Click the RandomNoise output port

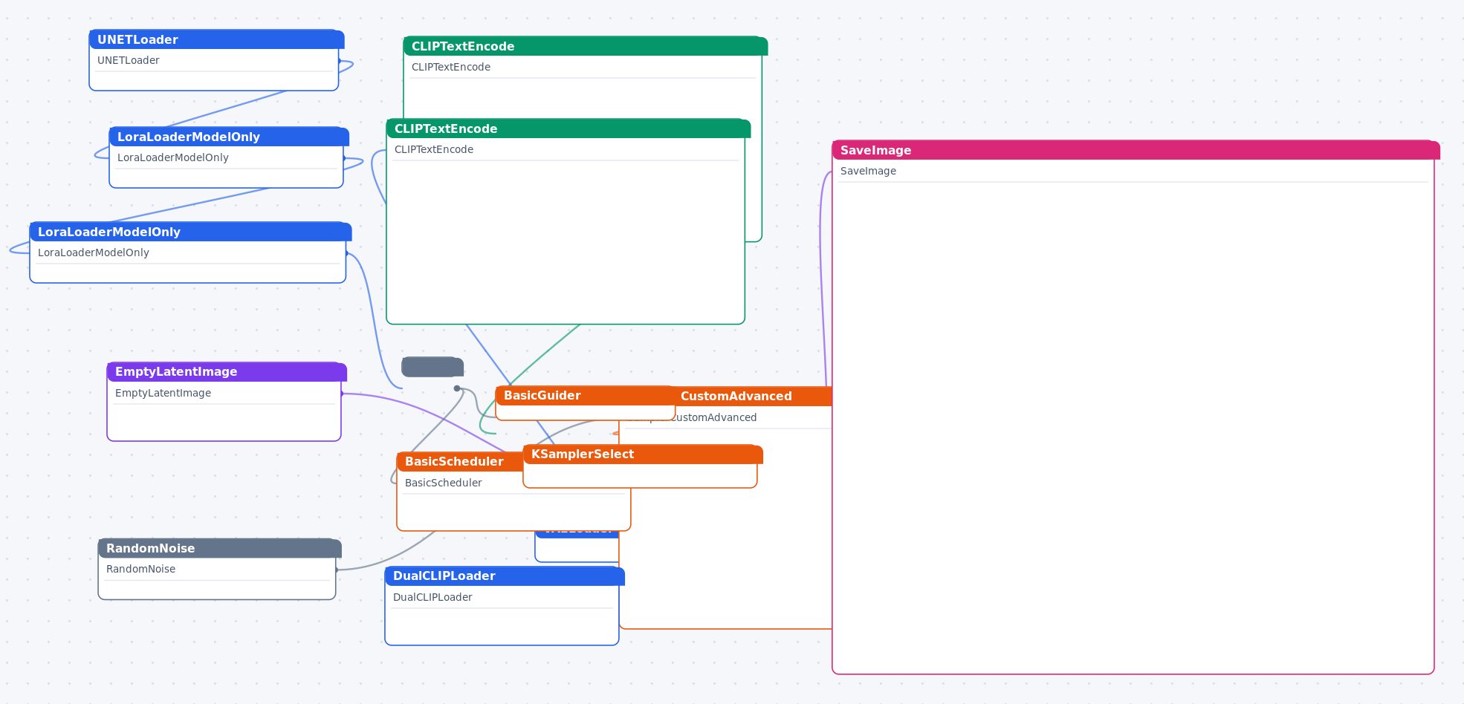[337, 570]
